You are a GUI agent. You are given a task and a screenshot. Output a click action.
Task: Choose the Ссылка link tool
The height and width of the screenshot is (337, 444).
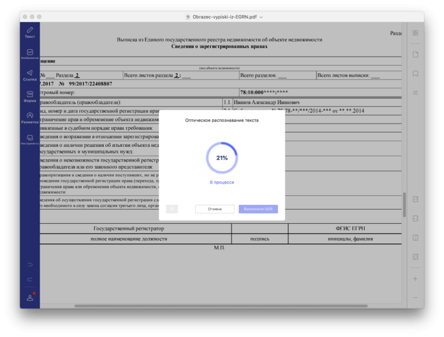(x=30, y=75)
